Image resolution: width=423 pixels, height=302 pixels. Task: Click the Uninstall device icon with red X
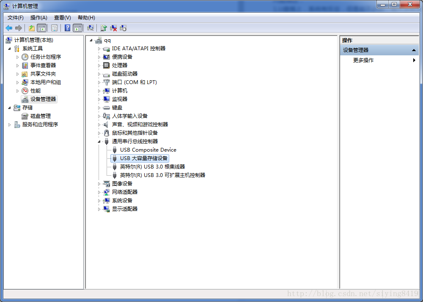113,28
